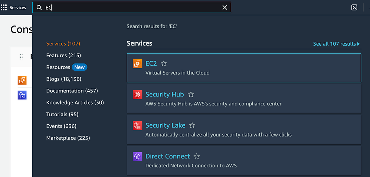This screenshot has height=177, width=370.
Task: Expand See all 107 results
Action: 336,44
